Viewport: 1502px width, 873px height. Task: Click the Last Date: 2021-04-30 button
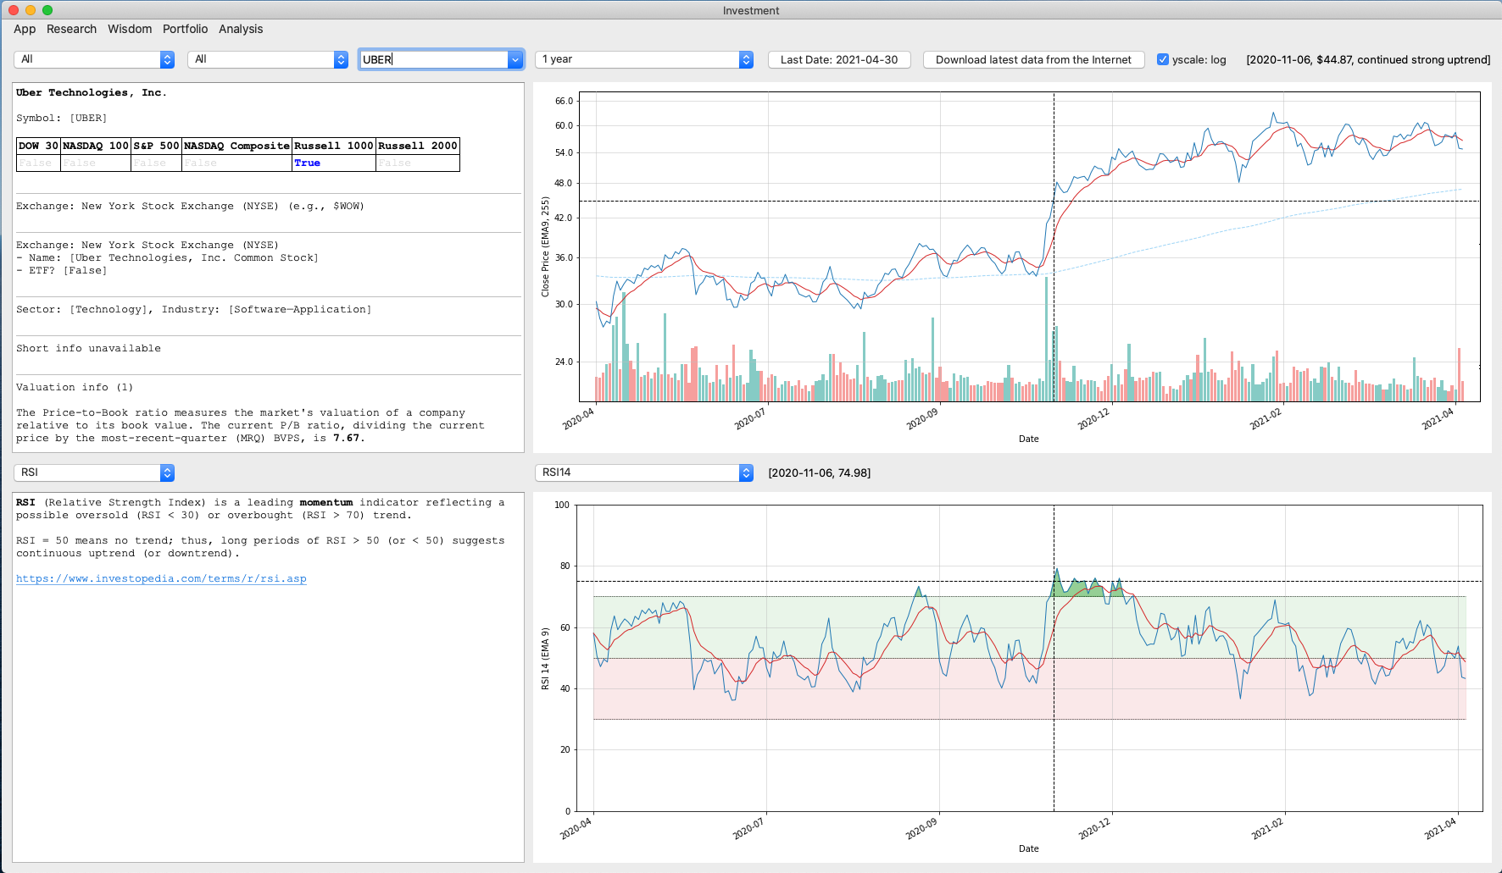click(x=839, y=59)
